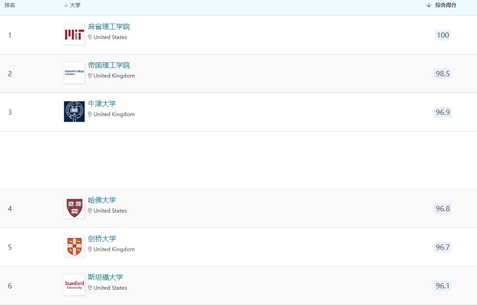Viewport: 477px width, 305px height.
Task: Click rank number 1 in the ranking column
Action: (10, 35)
